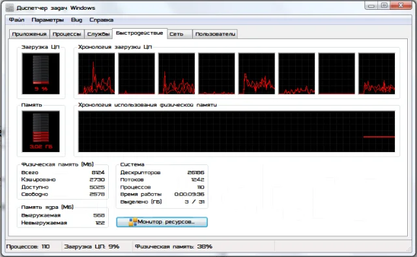Switch to the Сеть tab
Image resolution: width=417 pixels, height=257 pixels.
[180, 34]
